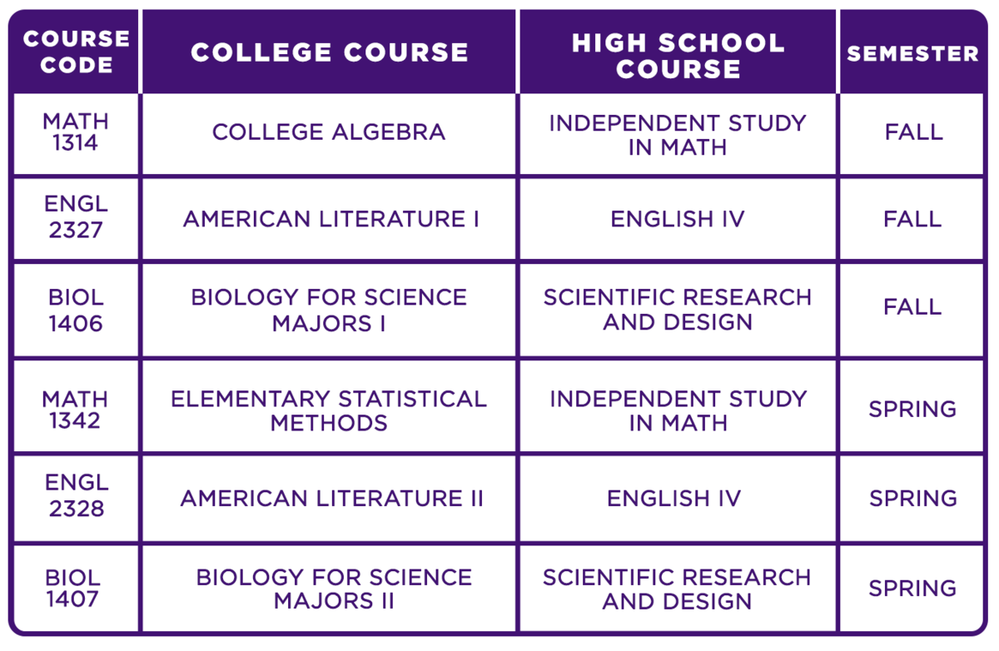Viewport: 999px width, 651px height.
Task: Select AMERICAN LITERATURE I cell
Action: point(331,219)
